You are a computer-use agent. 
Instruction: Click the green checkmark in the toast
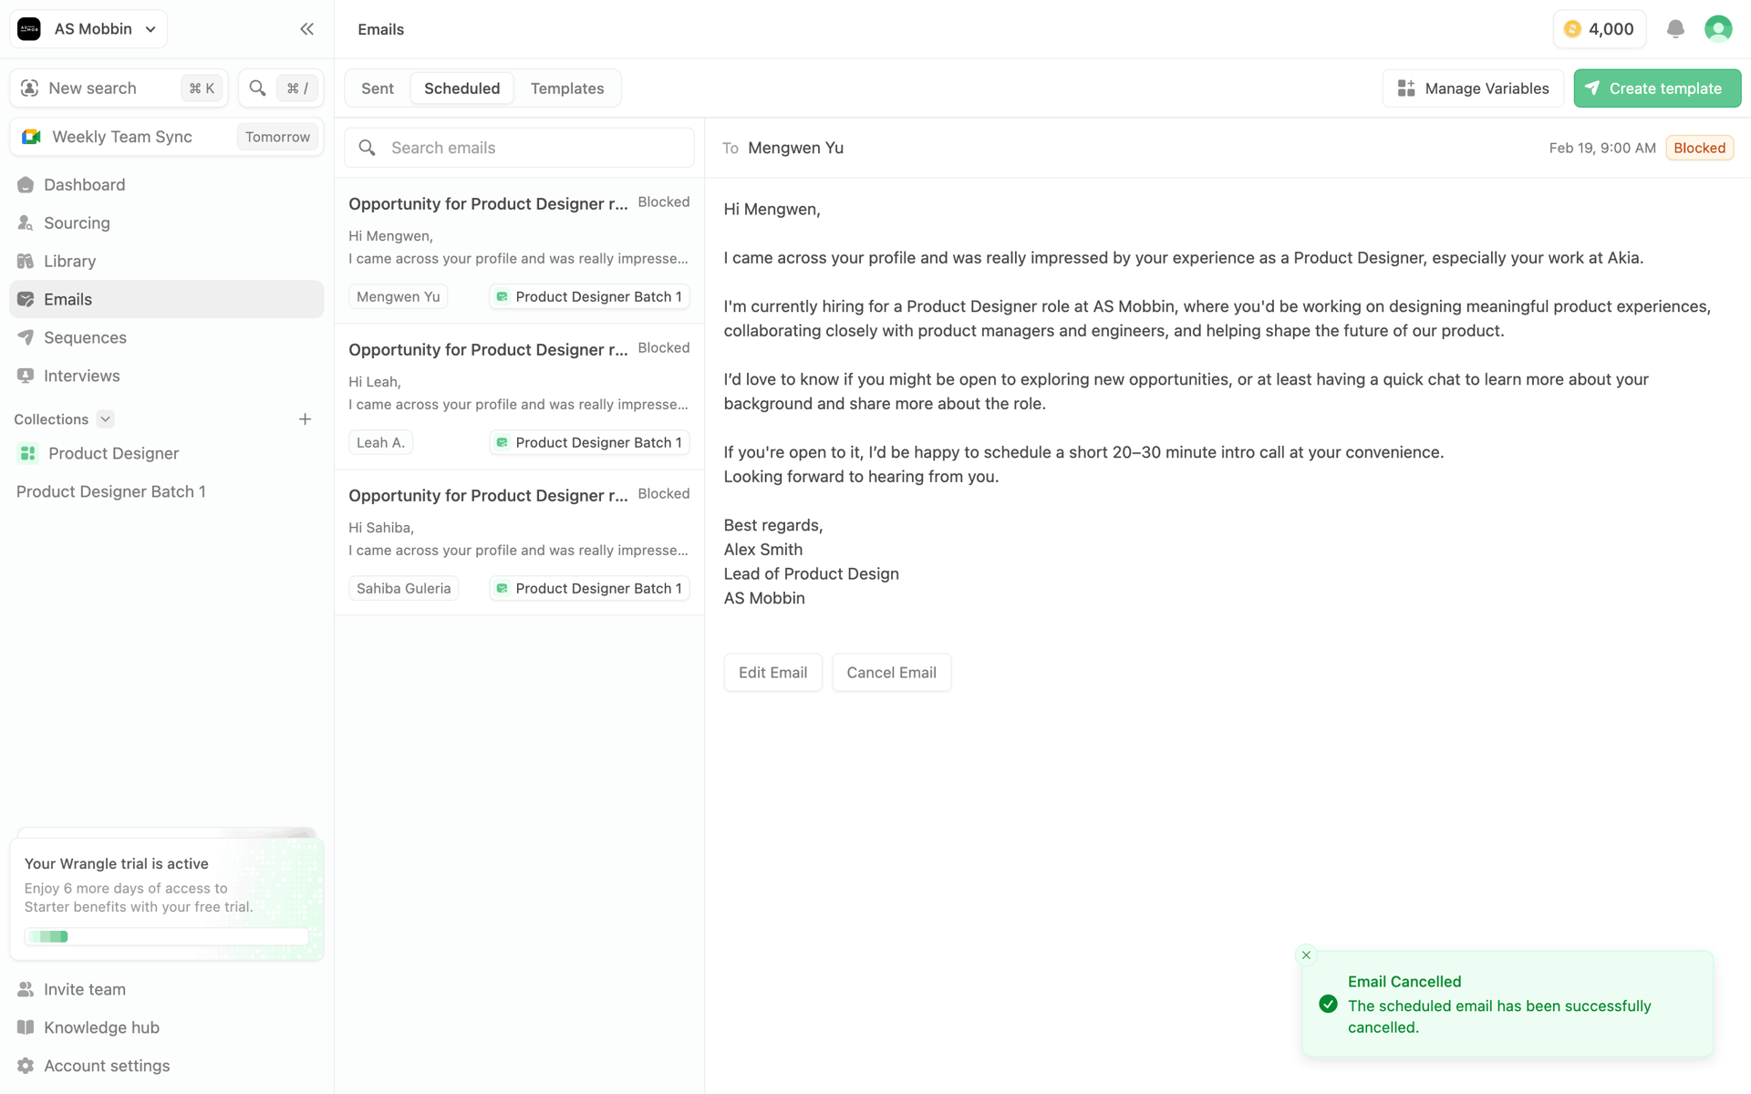pyautogui.click(x=1329, y=1005)
